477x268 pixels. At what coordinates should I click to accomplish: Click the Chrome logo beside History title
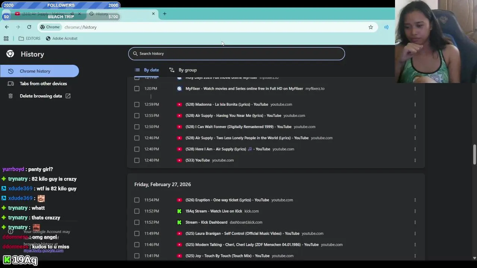(x=10, y=54)
